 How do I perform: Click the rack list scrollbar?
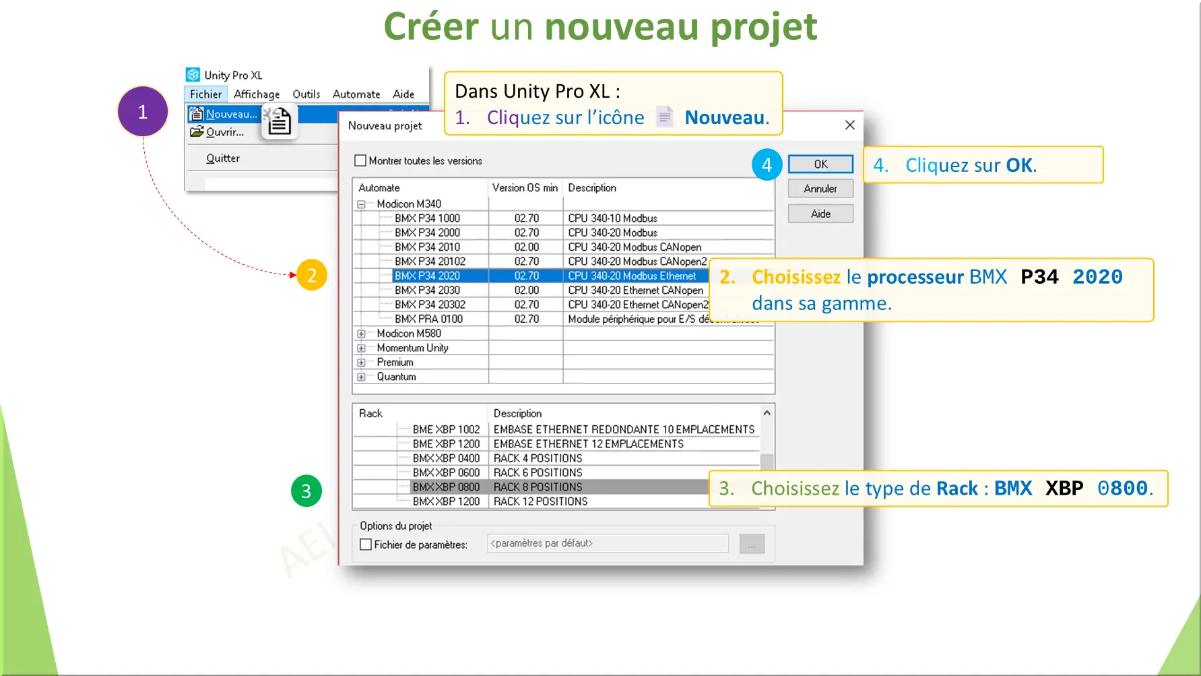(x=767, y=458)
